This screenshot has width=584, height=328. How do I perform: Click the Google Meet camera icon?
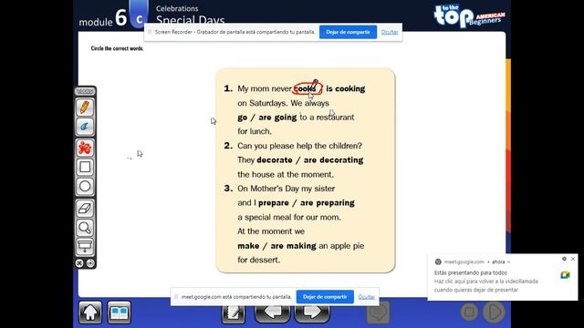coord(565,275)
